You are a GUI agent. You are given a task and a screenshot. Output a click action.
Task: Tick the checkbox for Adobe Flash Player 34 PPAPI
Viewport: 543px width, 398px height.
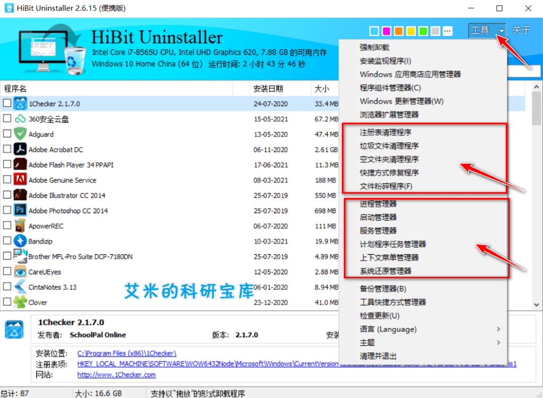coord(7,164)
